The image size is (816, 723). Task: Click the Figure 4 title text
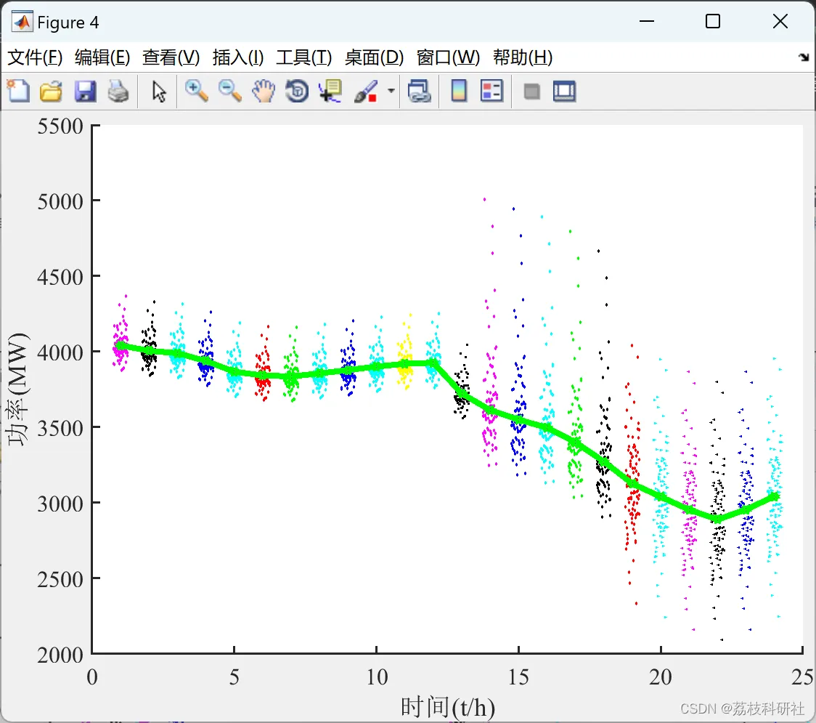click(x=68, y=23)
